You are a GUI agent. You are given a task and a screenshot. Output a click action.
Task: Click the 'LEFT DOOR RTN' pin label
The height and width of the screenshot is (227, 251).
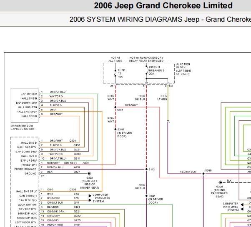point(26,222)
